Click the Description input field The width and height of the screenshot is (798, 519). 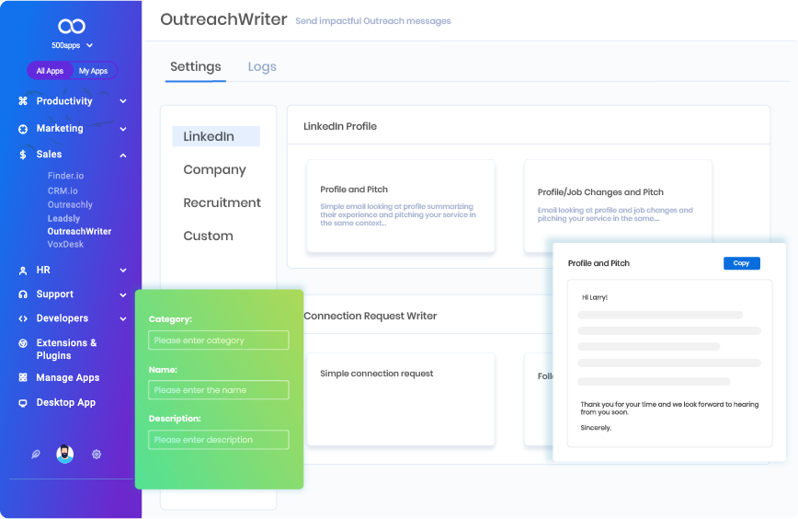point(218,440)
